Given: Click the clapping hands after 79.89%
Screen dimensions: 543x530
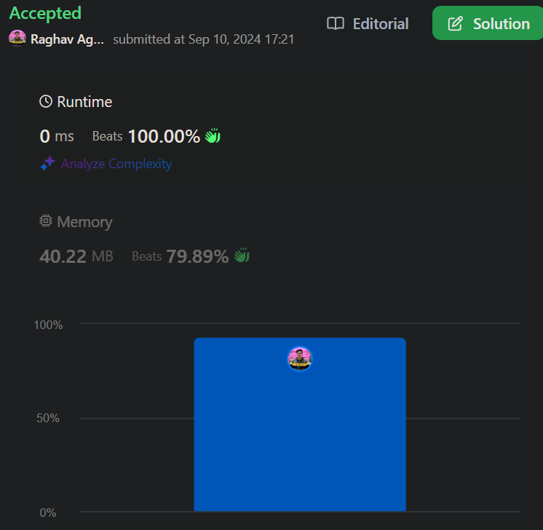Looking at the screenshot, I should click(x=242, y=256).
